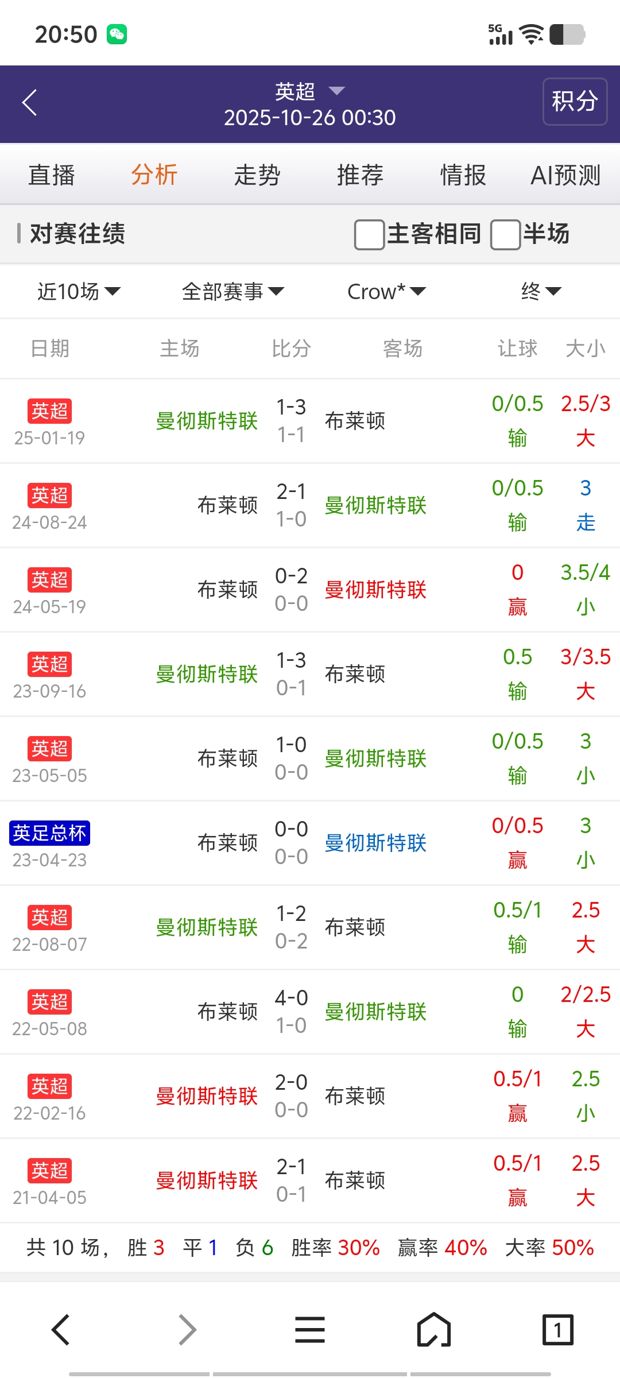
Task: Enable the 主客相同 checkbox
Action: point(370,234)
